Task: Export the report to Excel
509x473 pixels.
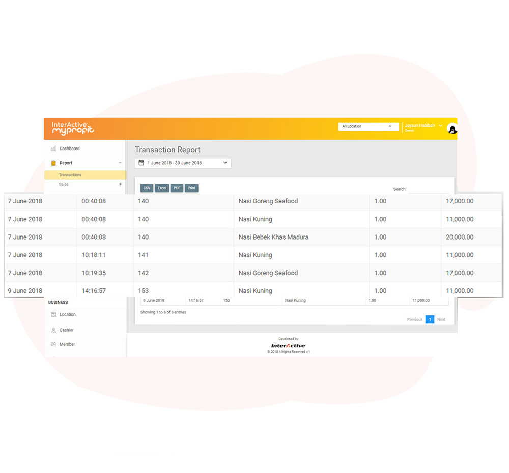Action: 161,188
